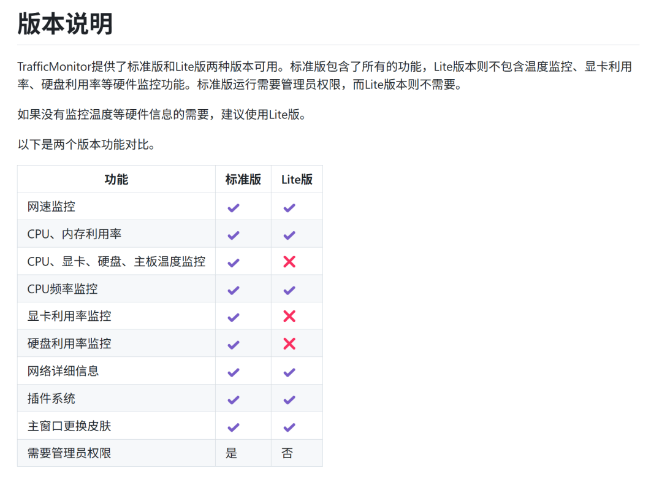Viewport: 662px width, 487px height.
Task: Click the 是 cell under 标准版
Action: pos(231,453)
